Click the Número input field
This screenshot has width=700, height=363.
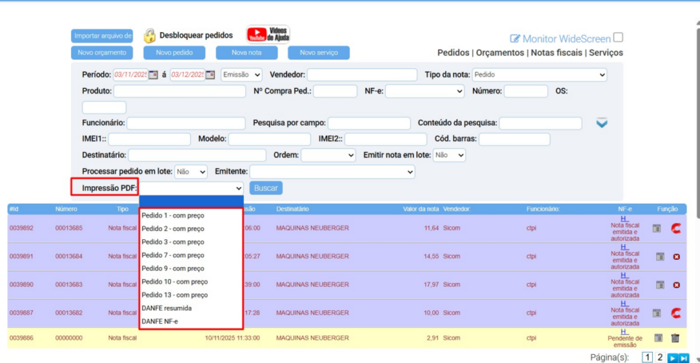click(x=526, y=91)
